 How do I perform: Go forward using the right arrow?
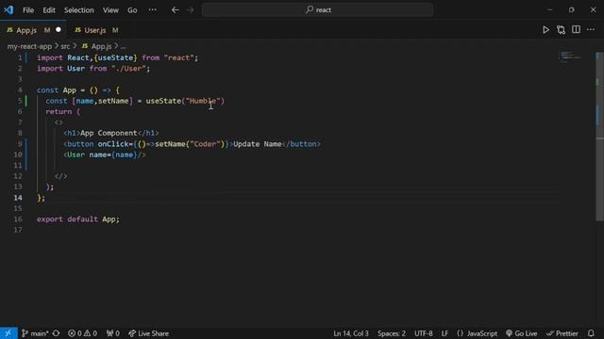click(191, 10)
